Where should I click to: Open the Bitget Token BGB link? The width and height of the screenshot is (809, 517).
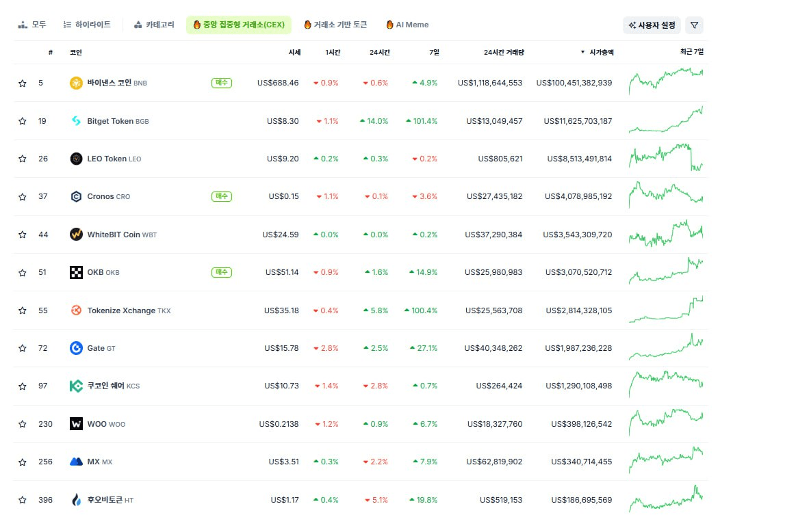click(118, 121)
